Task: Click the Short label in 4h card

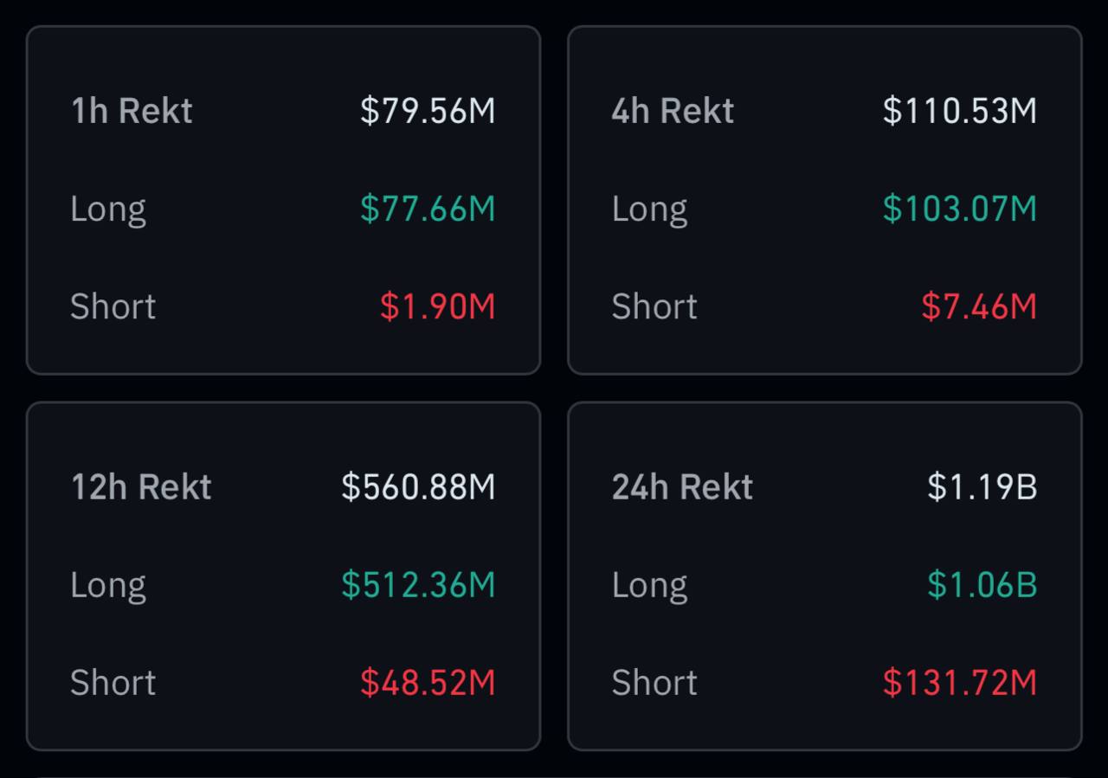Action: [654, 306]
